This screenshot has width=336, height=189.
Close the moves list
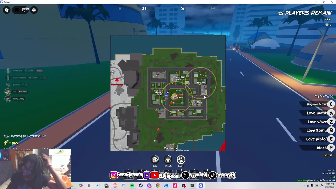329,155
